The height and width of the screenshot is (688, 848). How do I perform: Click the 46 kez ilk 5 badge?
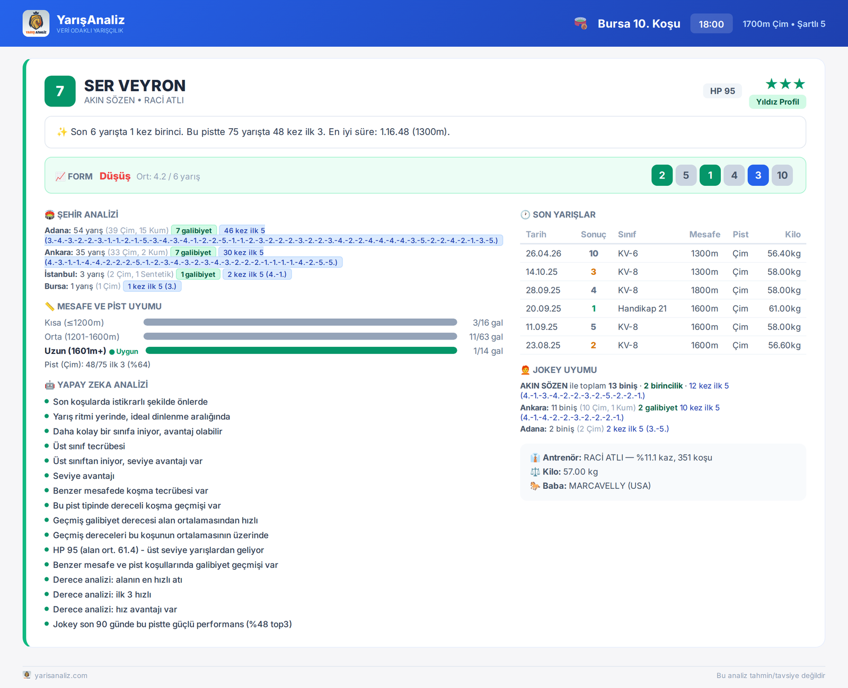(244, 230)
